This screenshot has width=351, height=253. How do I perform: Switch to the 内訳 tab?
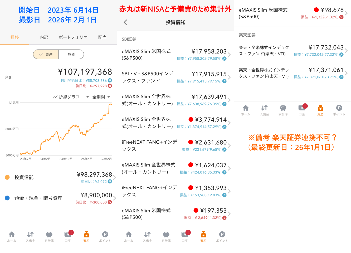pyautogui.click(x=44, y=37)
